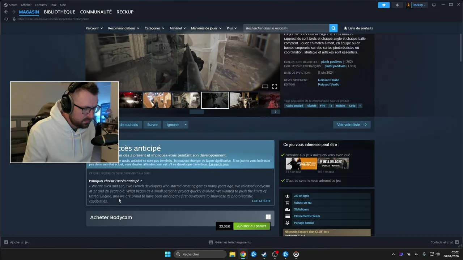Click the page vertical scrollbar
Viewport: 463px width, 260px height.
[461, 47]
